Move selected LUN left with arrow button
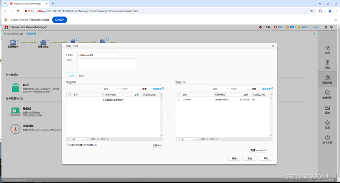Viewport: 340px width, 183px height. coord(169,118)
